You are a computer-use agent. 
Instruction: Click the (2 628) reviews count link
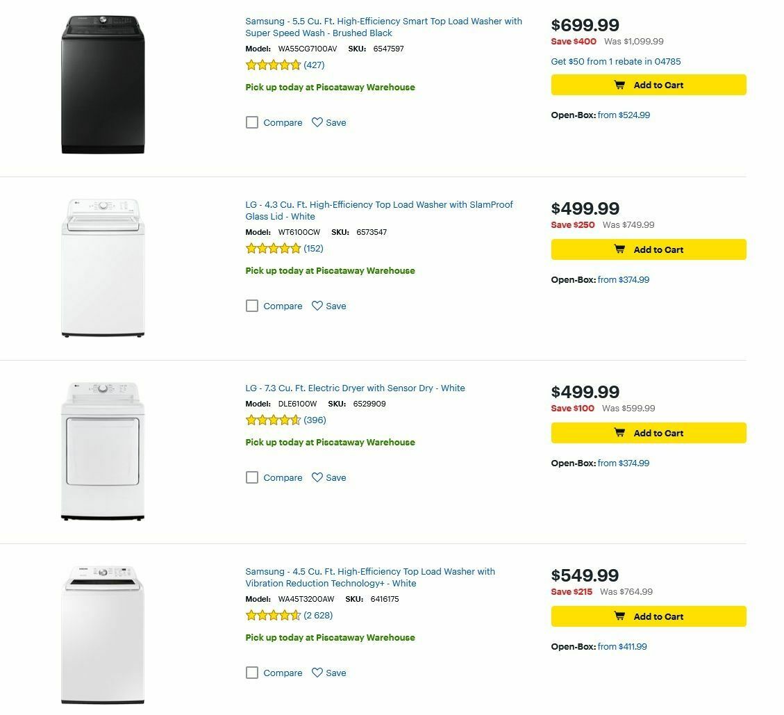[317, 615]
